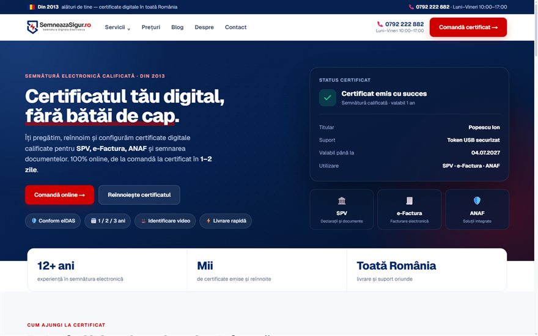Click "Semnătură calificată · valabil 1 an" subtitle
The image size is (538, 336).
pyautogui.click(x=378, y=103)
